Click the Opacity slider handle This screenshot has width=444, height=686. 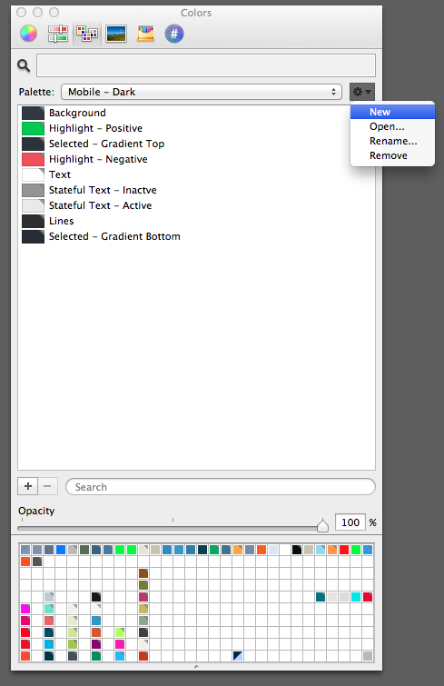(322, 525)
